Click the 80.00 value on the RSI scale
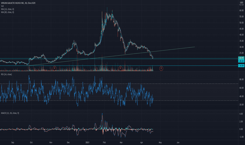 click(x=241, y=79)
